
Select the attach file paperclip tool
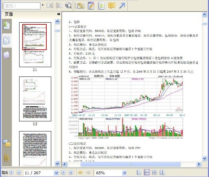81,6
